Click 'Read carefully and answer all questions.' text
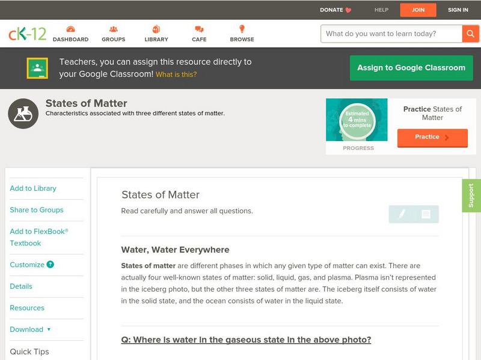Viewport: 481px width, 360px height. click(x=187, y=211)
